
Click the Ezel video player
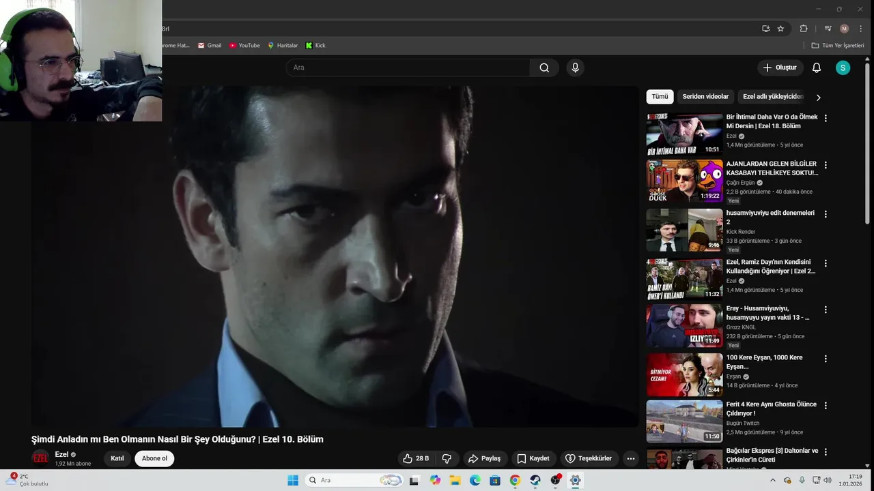click(335, 256)
